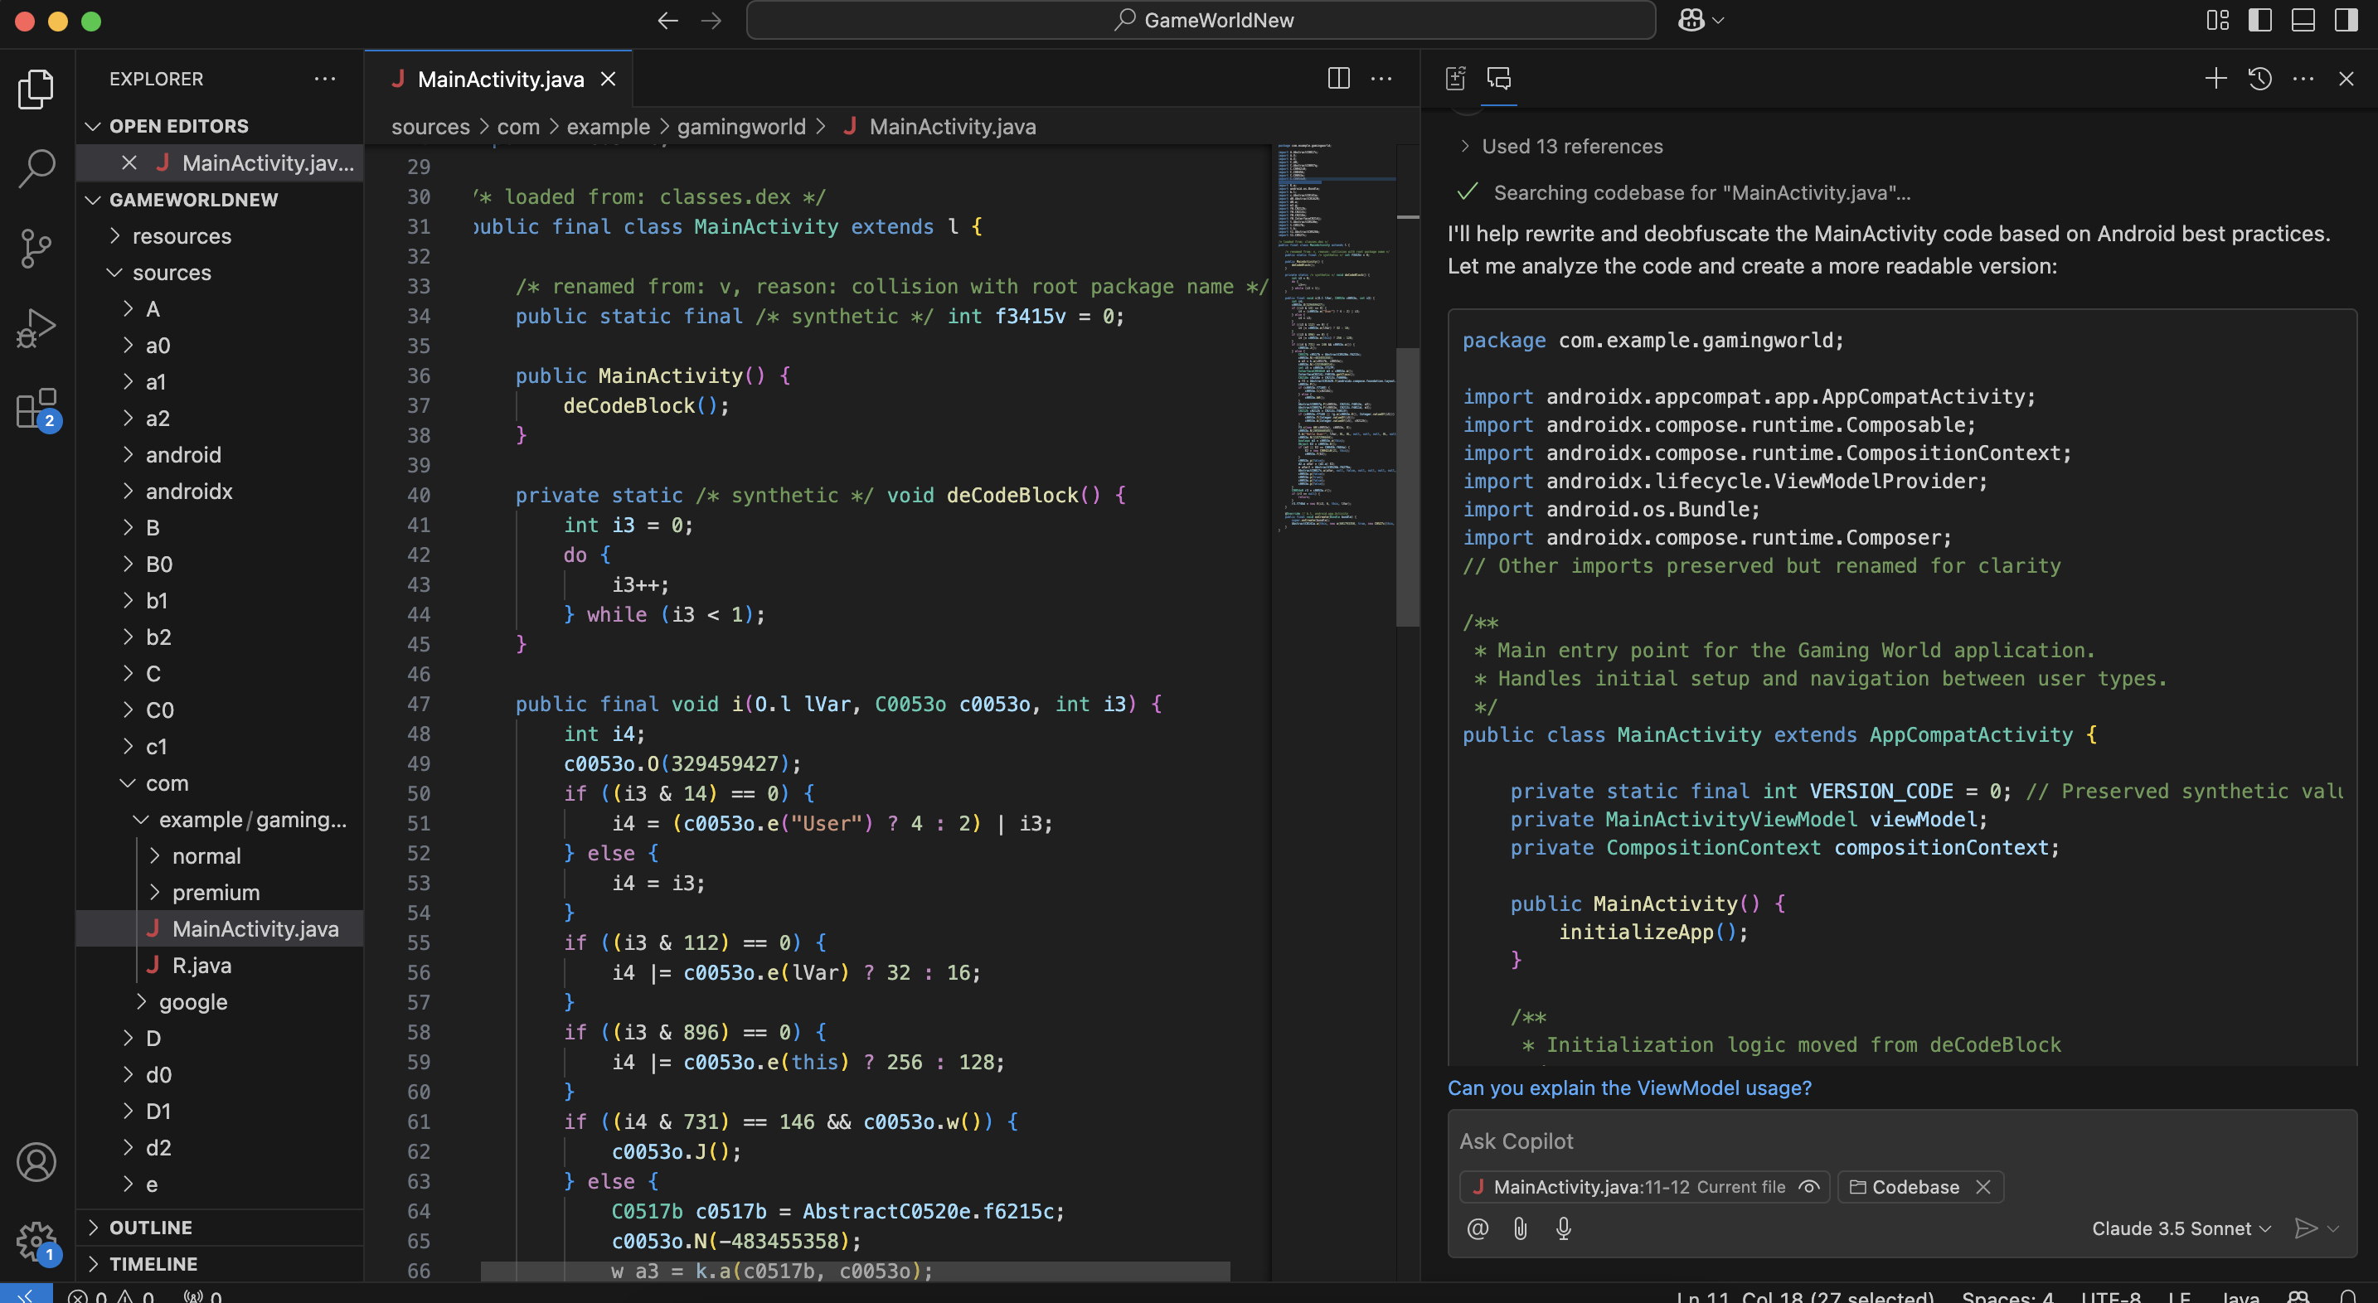Attach a file with paperclip icon
The width and height of the screenshot is (2378, 1303).
click(1521, 1228)
